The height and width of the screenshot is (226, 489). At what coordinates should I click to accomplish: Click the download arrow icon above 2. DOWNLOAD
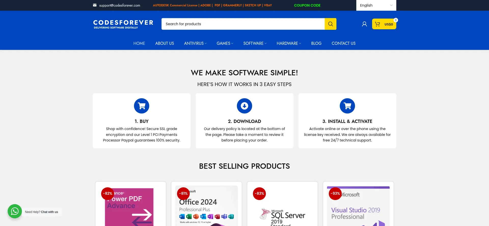click(x=244, y=106)
